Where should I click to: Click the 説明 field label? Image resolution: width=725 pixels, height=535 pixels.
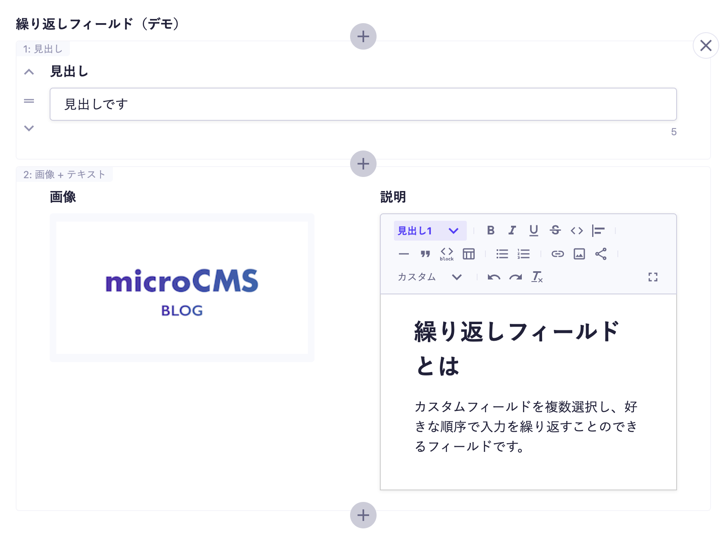coord(393,197)
